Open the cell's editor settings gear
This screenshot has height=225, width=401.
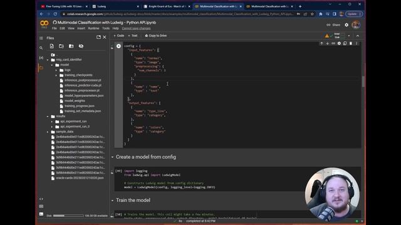(x=339, y=43)
